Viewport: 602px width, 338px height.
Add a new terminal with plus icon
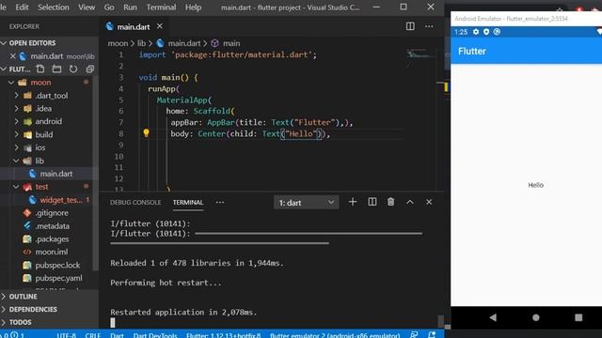point(353,202)
